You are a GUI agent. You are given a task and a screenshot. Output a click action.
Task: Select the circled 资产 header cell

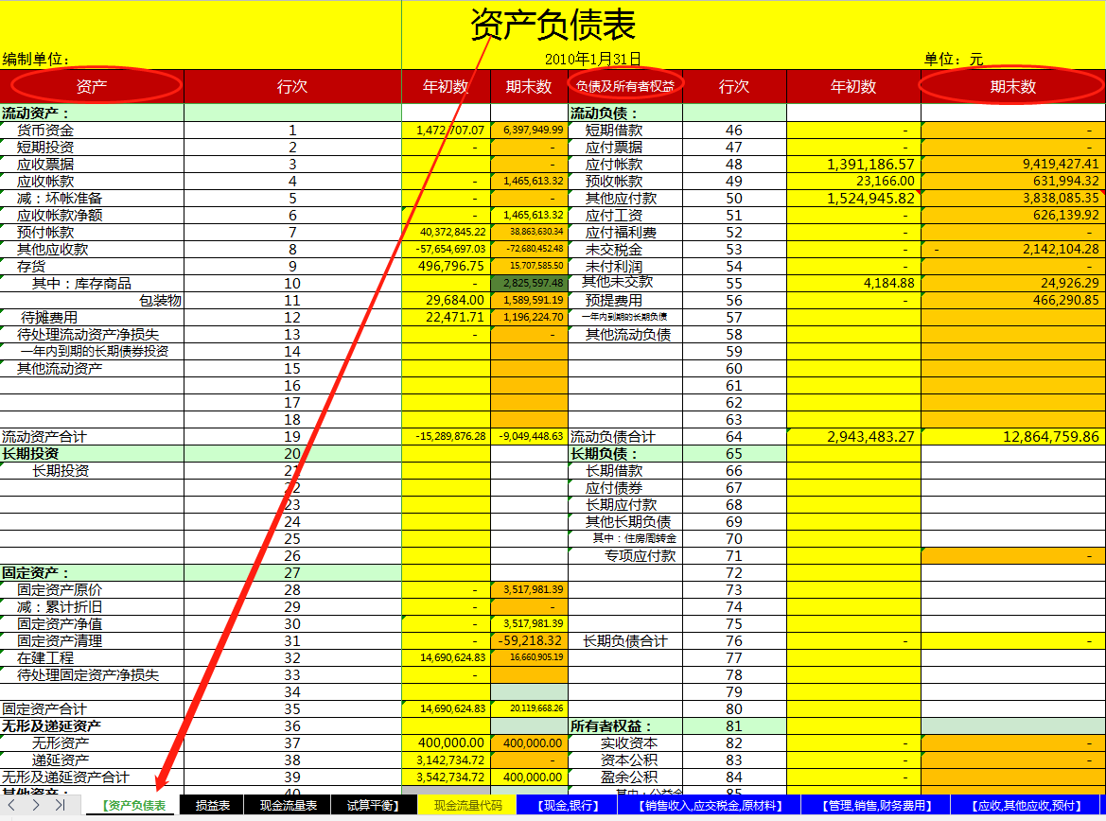[x=92, y=86]
